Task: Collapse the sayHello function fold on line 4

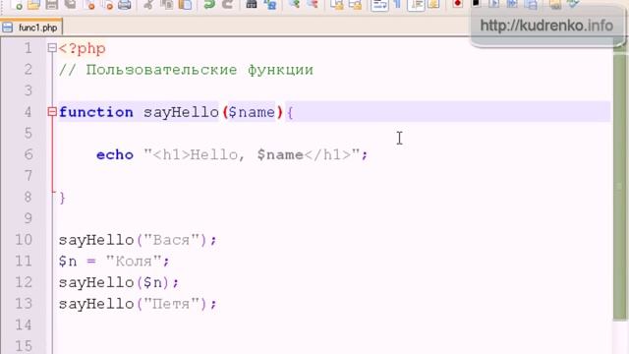Action: pyautogui.click(x=52, y=111)
